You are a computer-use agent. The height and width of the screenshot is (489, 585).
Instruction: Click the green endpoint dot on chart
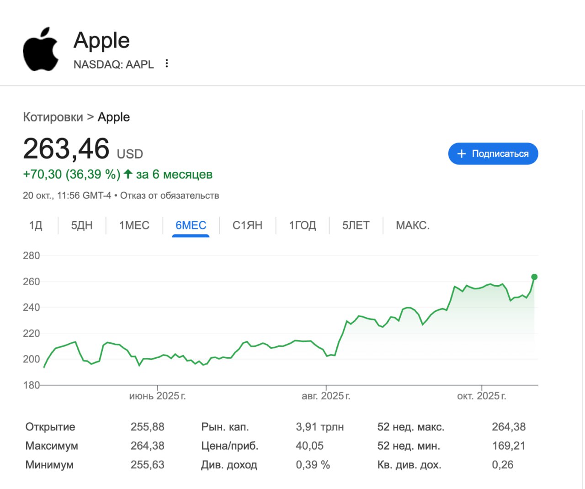point(534,277)
